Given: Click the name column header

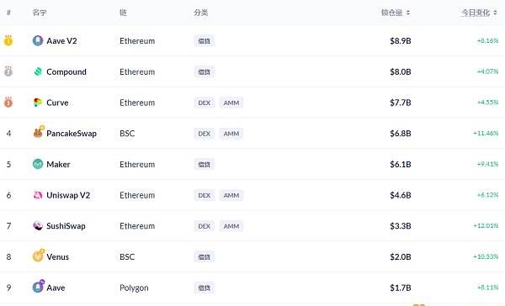Looking at the screenshot, I should (x=40, y=13).
